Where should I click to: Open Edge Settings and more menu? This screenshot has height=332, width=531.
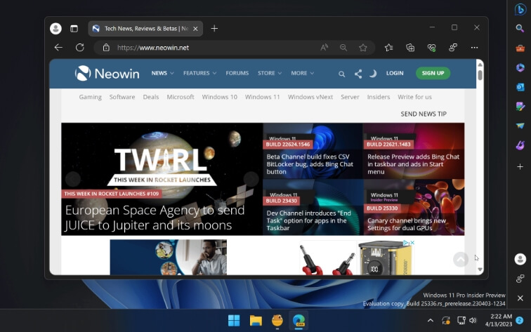474,48
